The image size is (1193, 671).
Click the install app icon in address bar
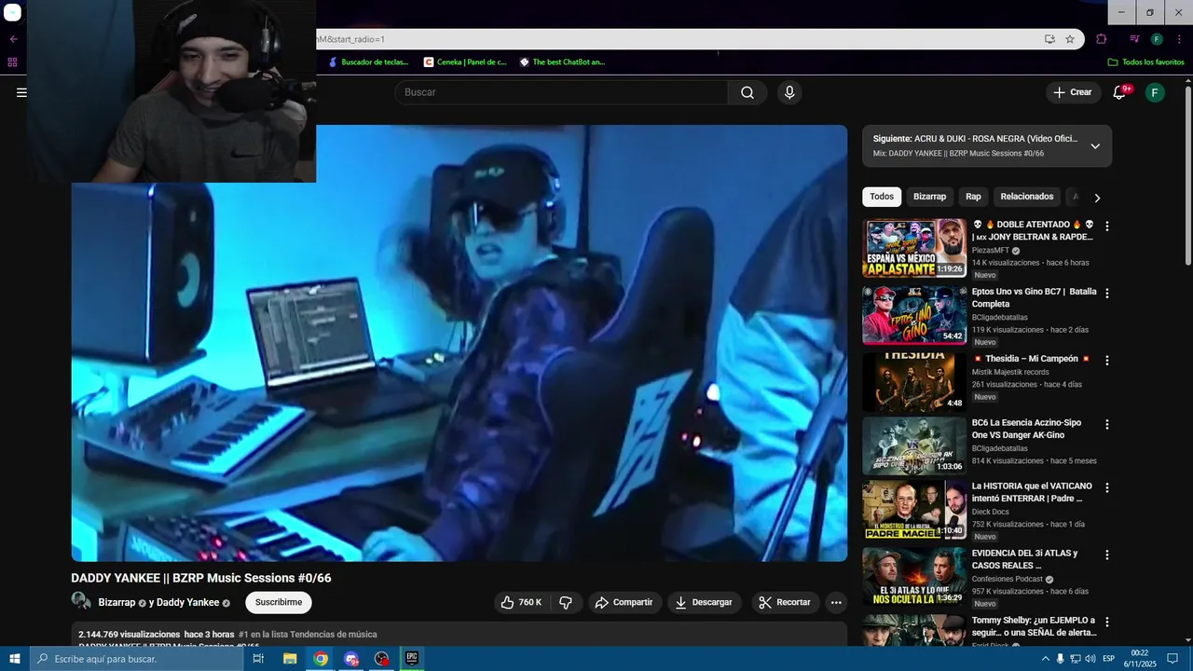point(1049,39)
